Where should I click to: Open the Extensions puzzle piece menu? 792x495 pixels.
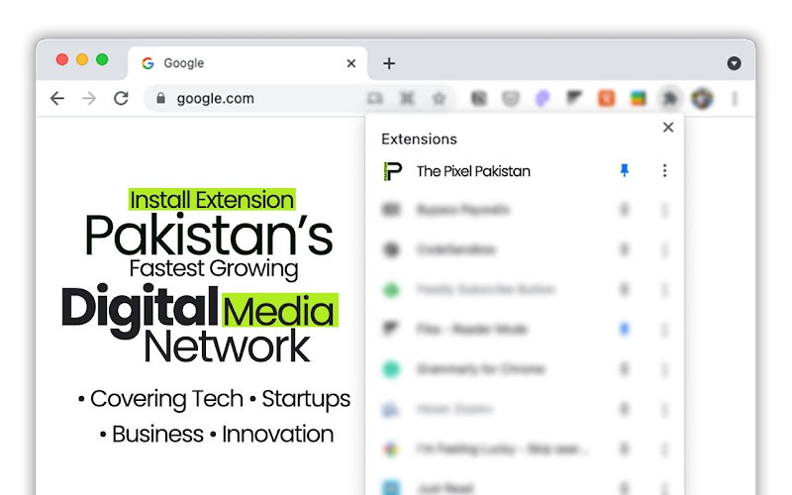coord(670,98)
